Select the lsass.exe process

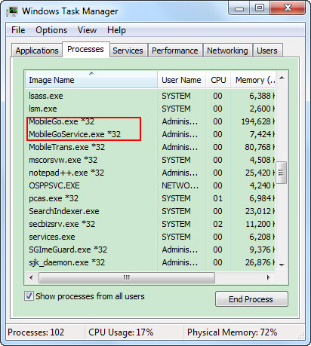coord(150,96)
